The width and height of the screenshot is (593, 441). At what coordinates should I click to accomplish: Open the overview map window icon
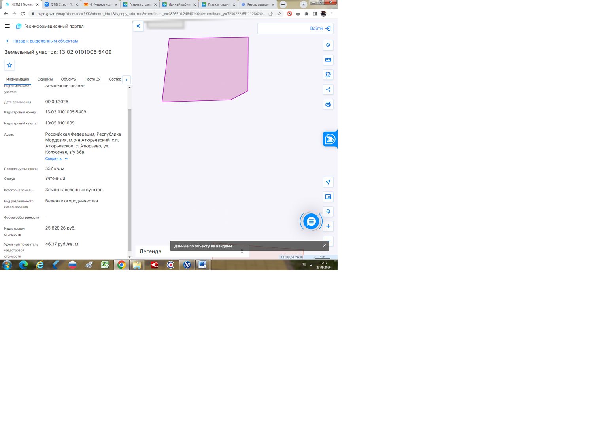(x=328, y=197)
